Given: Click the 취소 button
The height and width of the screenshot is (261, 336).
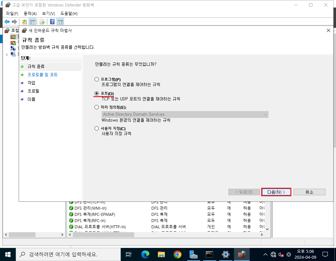Looking at the screenshot, I should [309, 192].
